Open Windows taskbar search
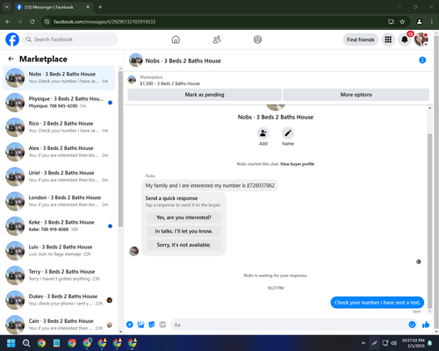 [26, 343]
